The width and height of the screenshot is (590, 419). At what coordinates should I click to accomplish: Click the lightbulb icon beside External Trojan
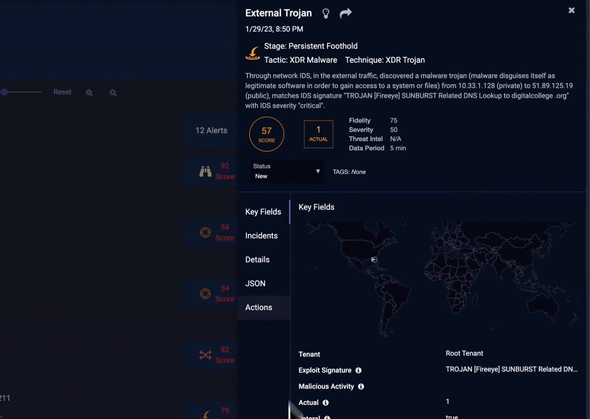pos(326,14)
